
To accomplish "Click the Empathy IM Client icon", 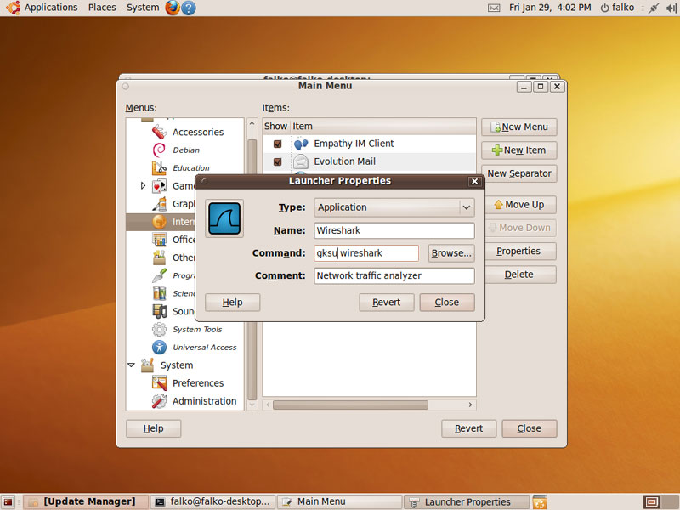I will coord(301,144).
